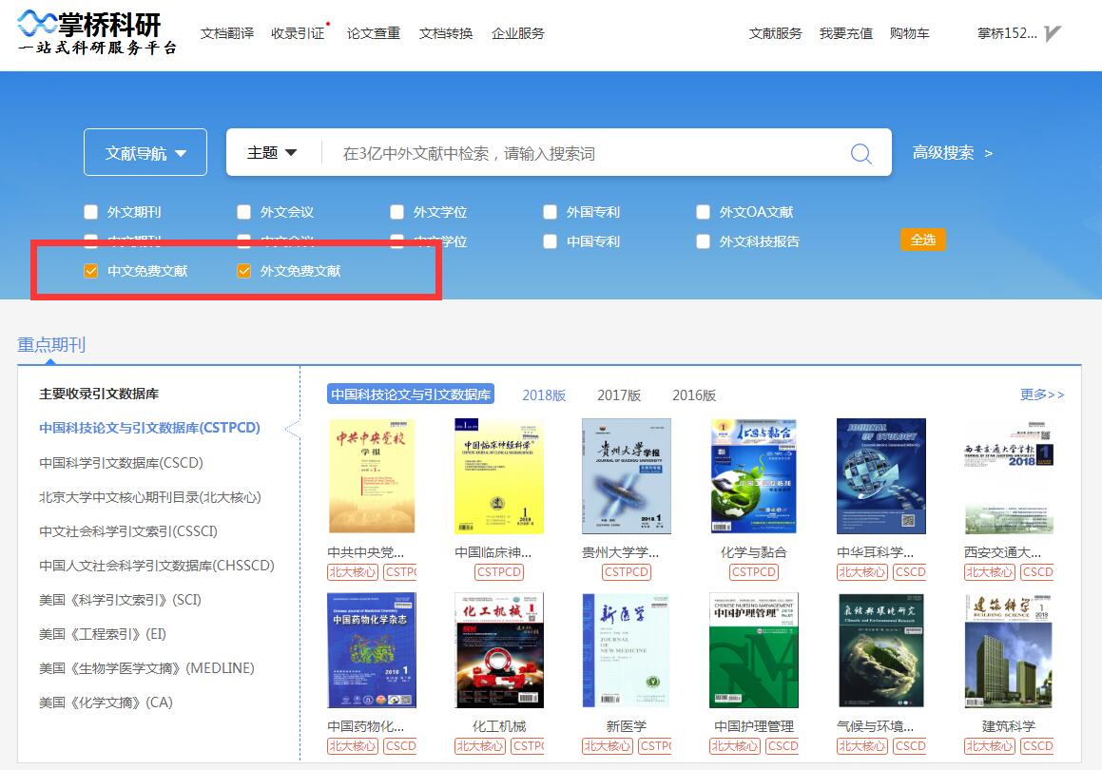Switch to the 2017版 edition
This screenshot has height=770, width=1102.
(619, 395)
